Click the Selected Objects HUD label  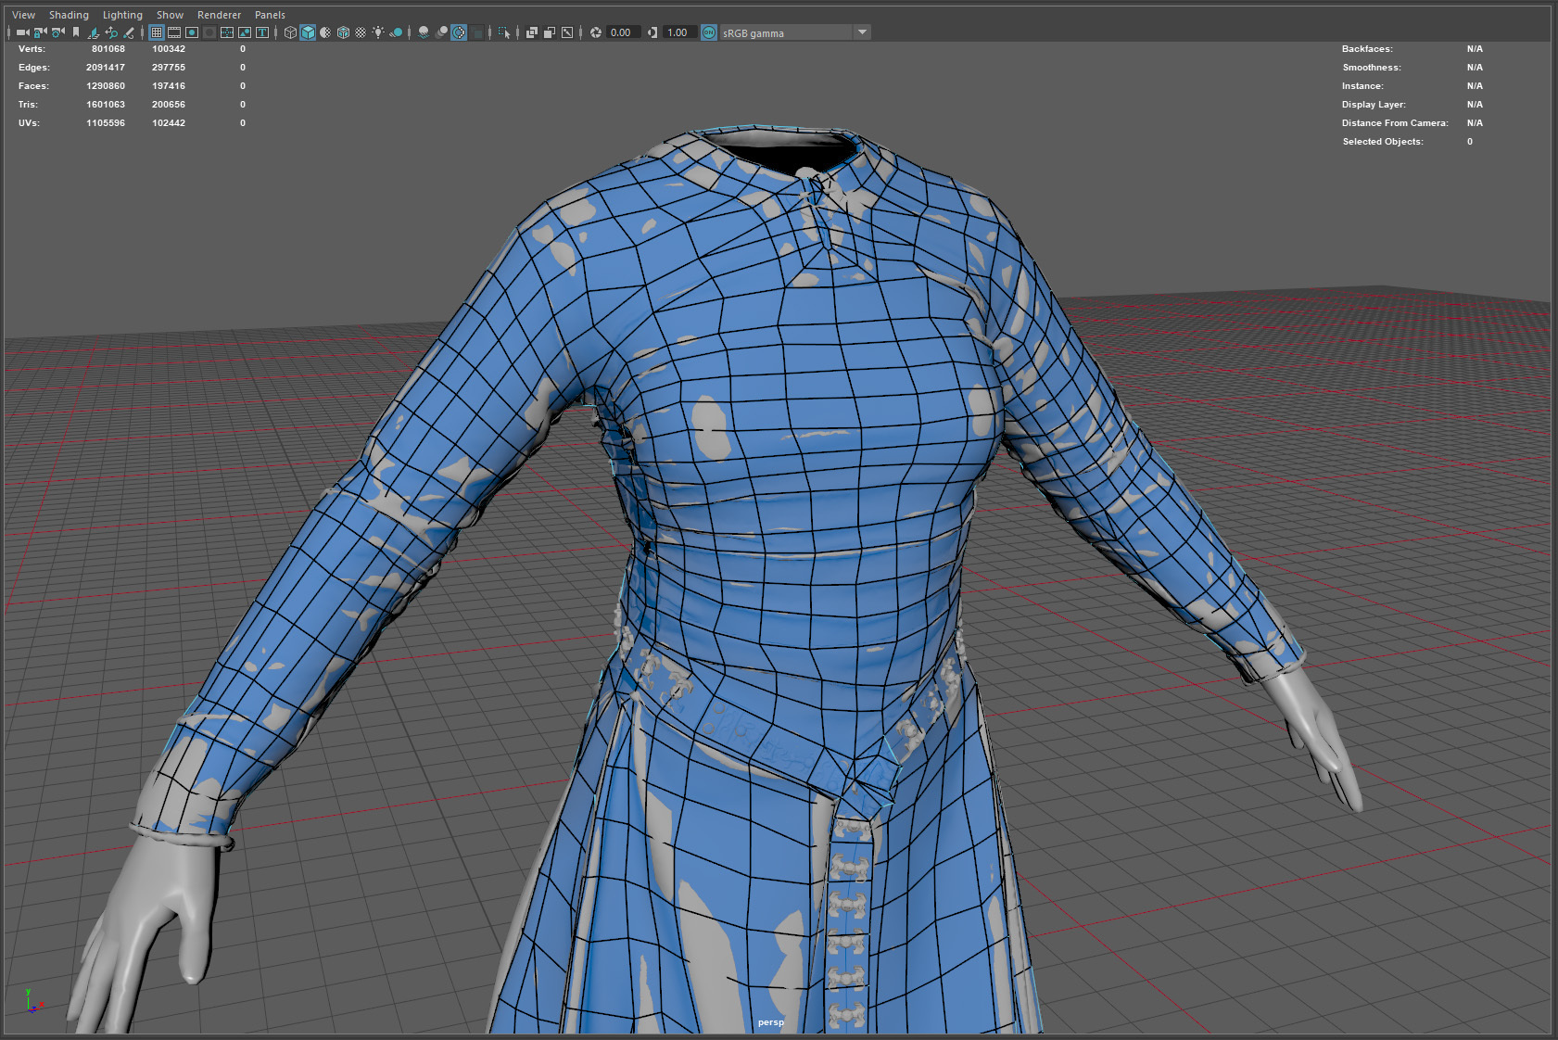pyautogui.click(x=1383, y=142)
